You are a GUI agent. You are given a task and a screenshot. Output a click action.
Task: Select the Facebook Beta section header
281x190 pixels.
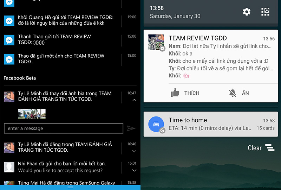pos(20,78)
